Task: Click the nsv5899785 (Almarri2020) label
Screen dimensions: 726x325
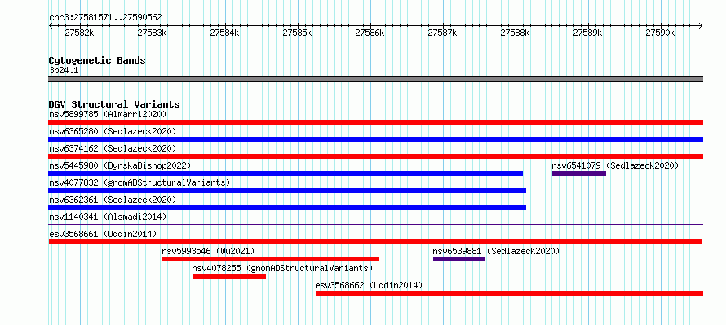Action: point(108,114)
